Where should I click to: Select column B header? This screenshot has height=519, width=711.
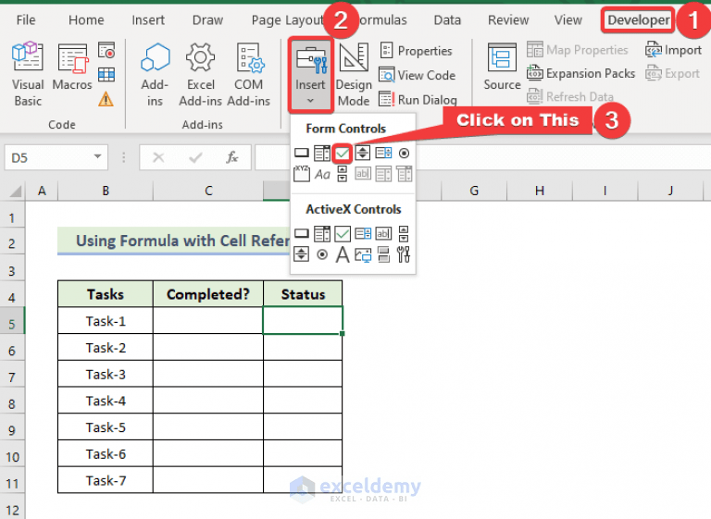tap(106, 191)
